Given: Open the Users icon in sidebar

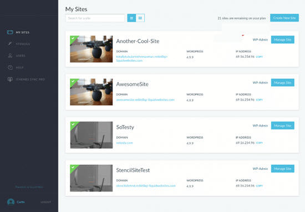Looking at the screenshot, I should [x=10, y=55].
